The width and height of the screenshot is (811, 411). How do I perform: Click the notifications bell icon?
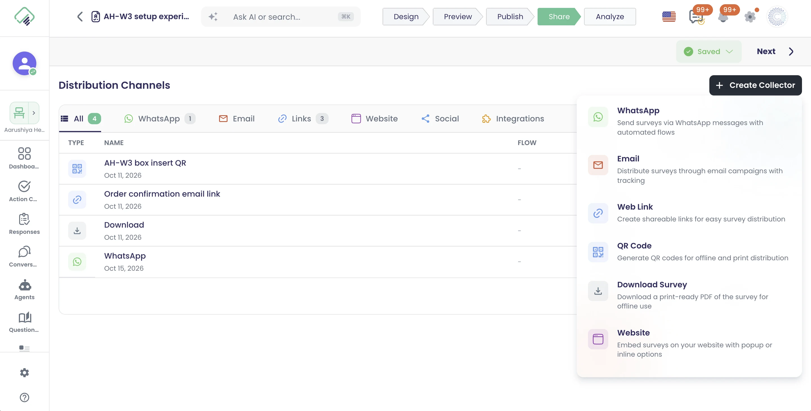tap(723, 16)
